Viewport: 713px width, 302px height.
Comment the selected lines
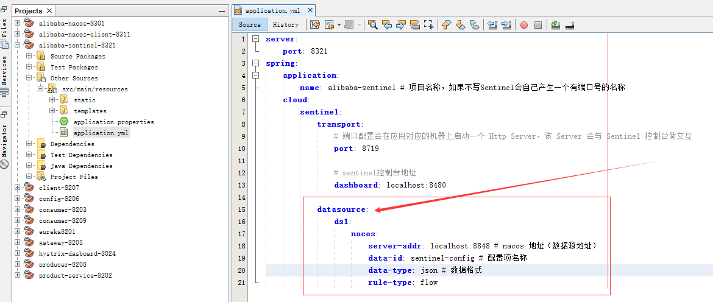point(555,25)
